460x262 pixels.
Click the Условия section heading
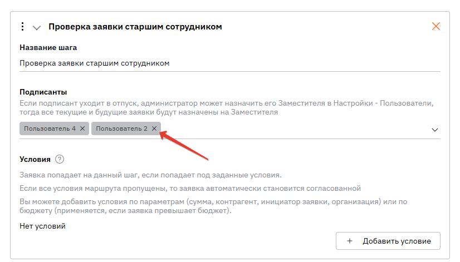(35, 159)
